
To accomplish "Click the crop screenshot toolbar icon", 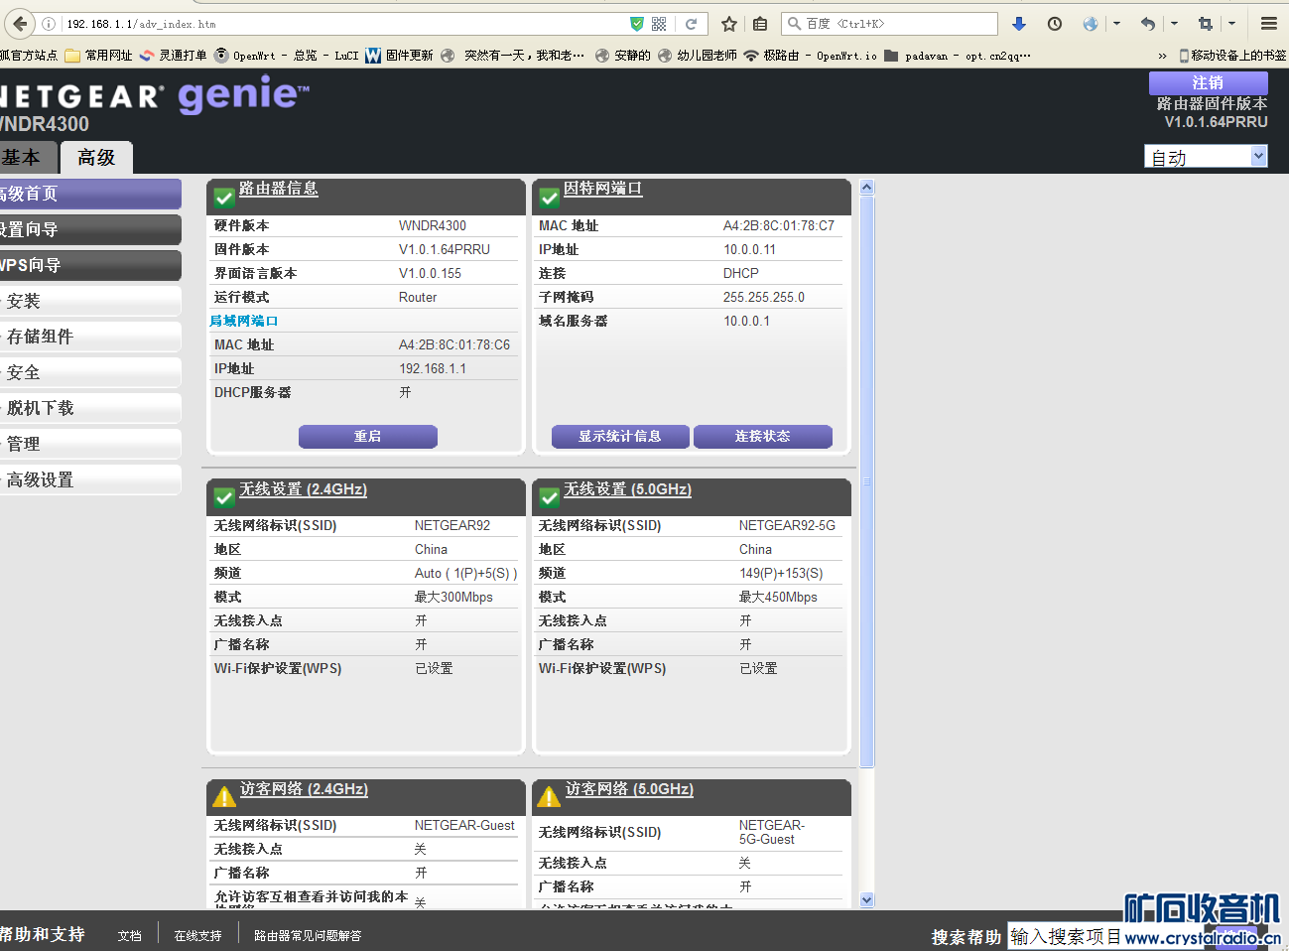I will click(1205, 24).
